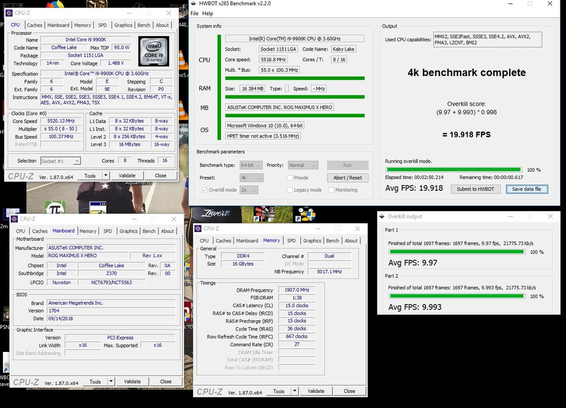Switch to Bench tab in top CPU-Z window
This screenshot has height=408, width=566.
tap(144, 25)
